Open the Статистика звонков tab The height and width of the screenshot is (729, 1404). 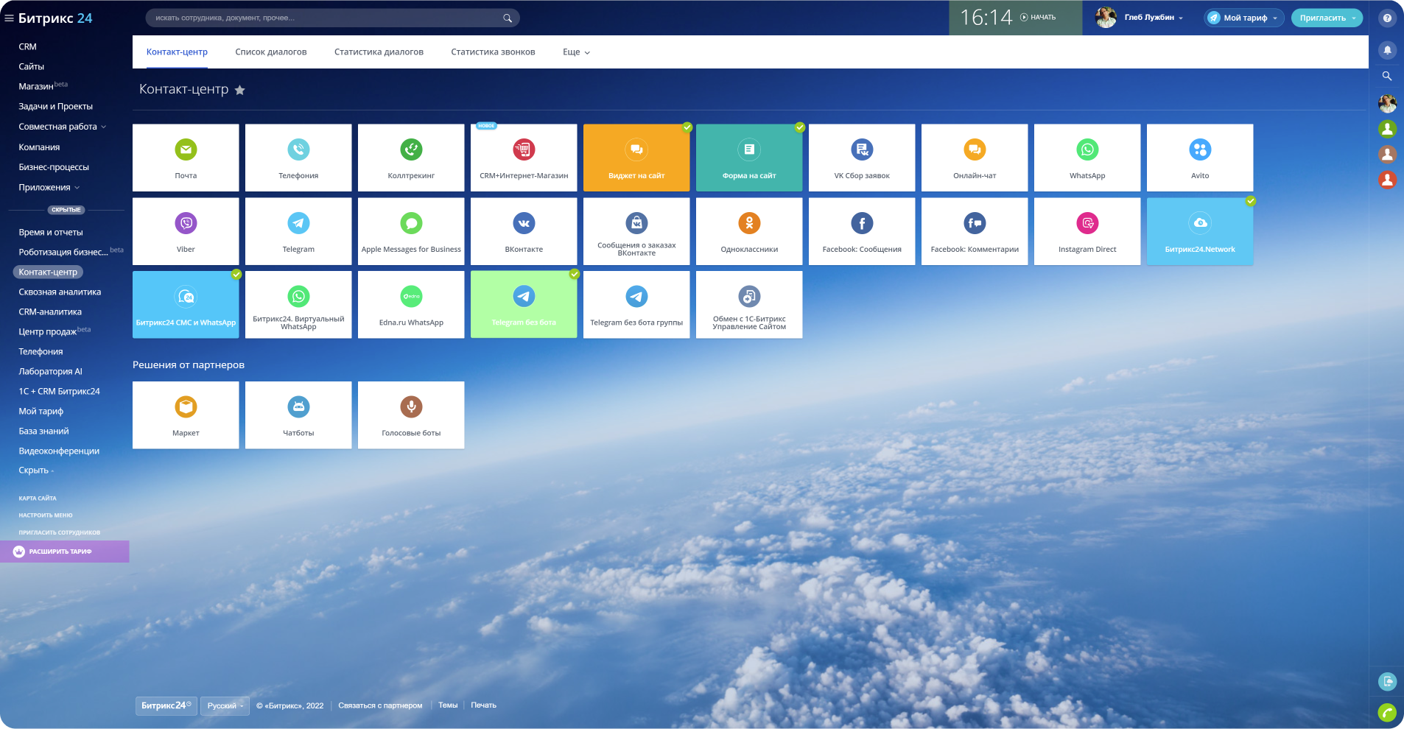493,52
